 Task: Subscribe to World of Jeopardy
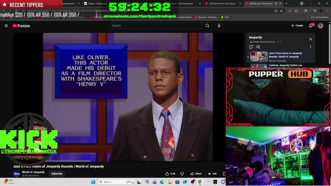tap(57, 174)
